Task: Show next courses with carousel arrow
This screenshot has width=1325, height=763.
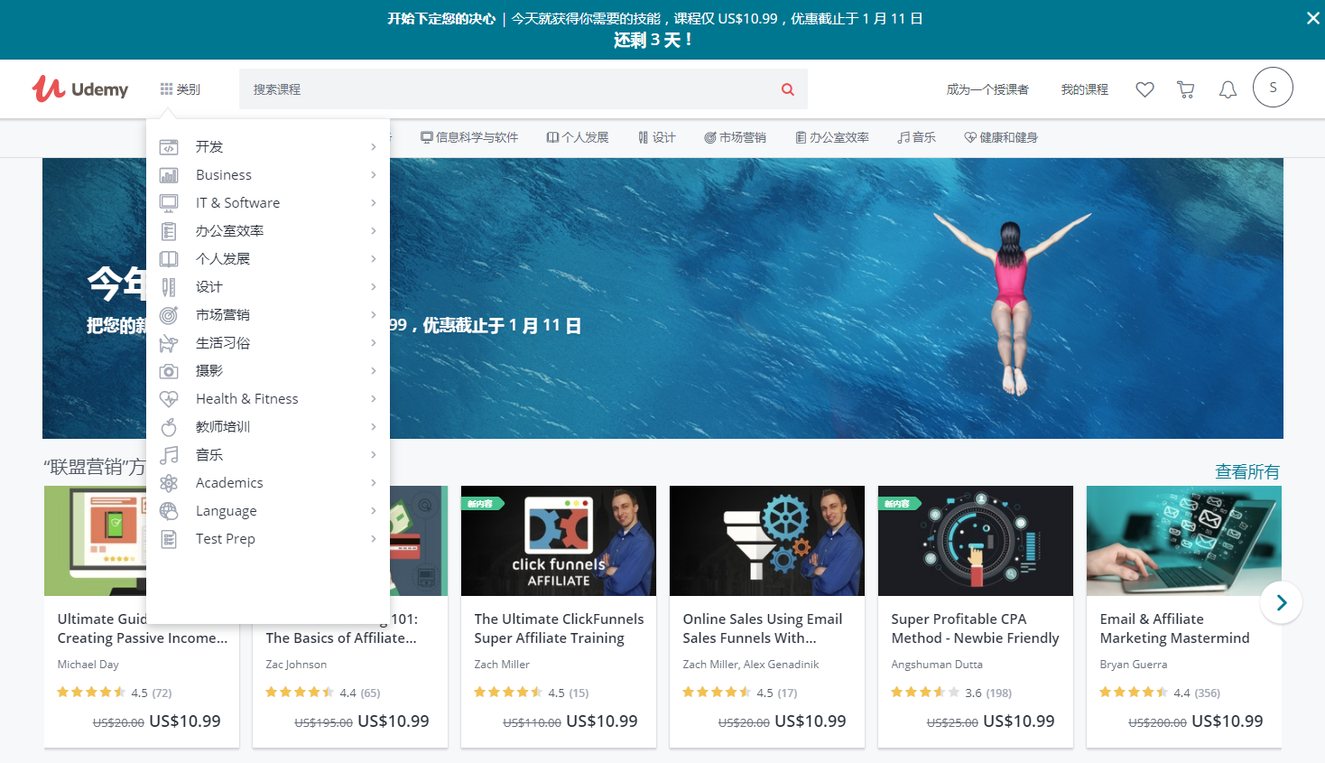Action: click(1281, 602)
